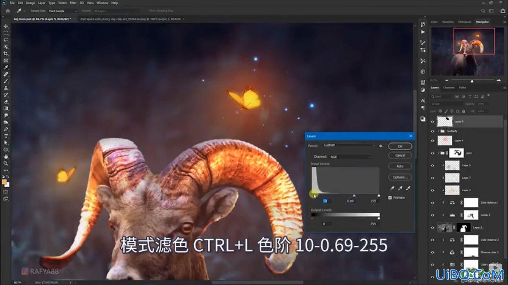Select the Healing Brush tool

pos(6,74)
